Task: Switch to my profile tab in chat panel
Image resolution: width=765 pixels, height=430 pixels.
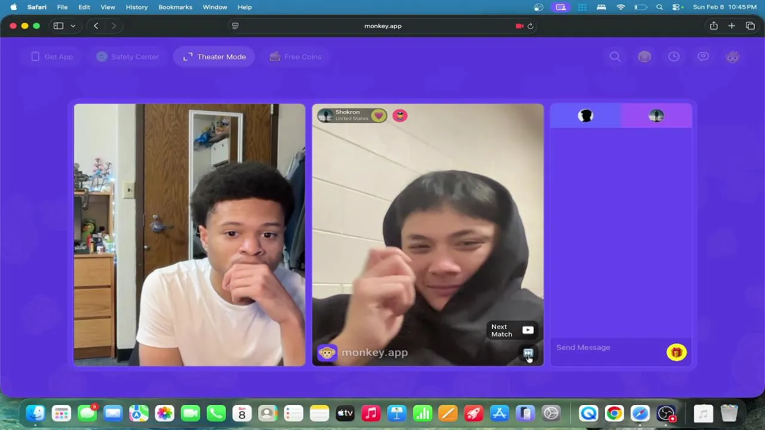Action: tap(586, 116)
